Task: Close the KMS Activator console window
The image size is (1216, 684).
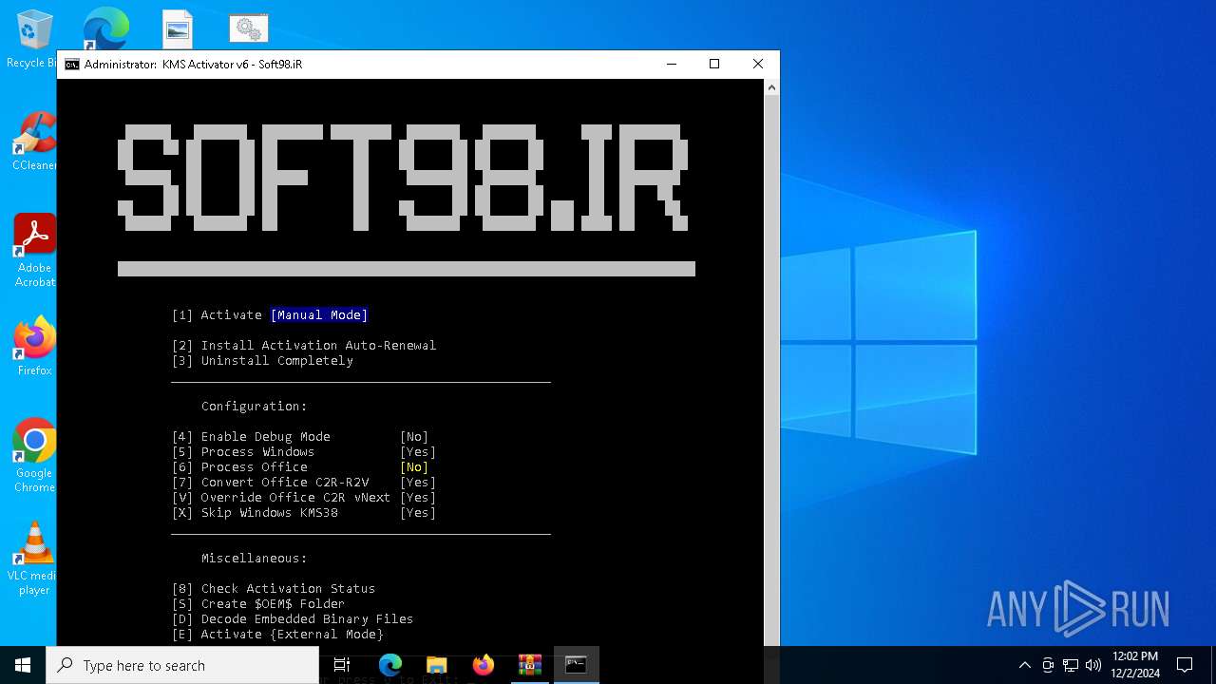Action: pos(757,65)
